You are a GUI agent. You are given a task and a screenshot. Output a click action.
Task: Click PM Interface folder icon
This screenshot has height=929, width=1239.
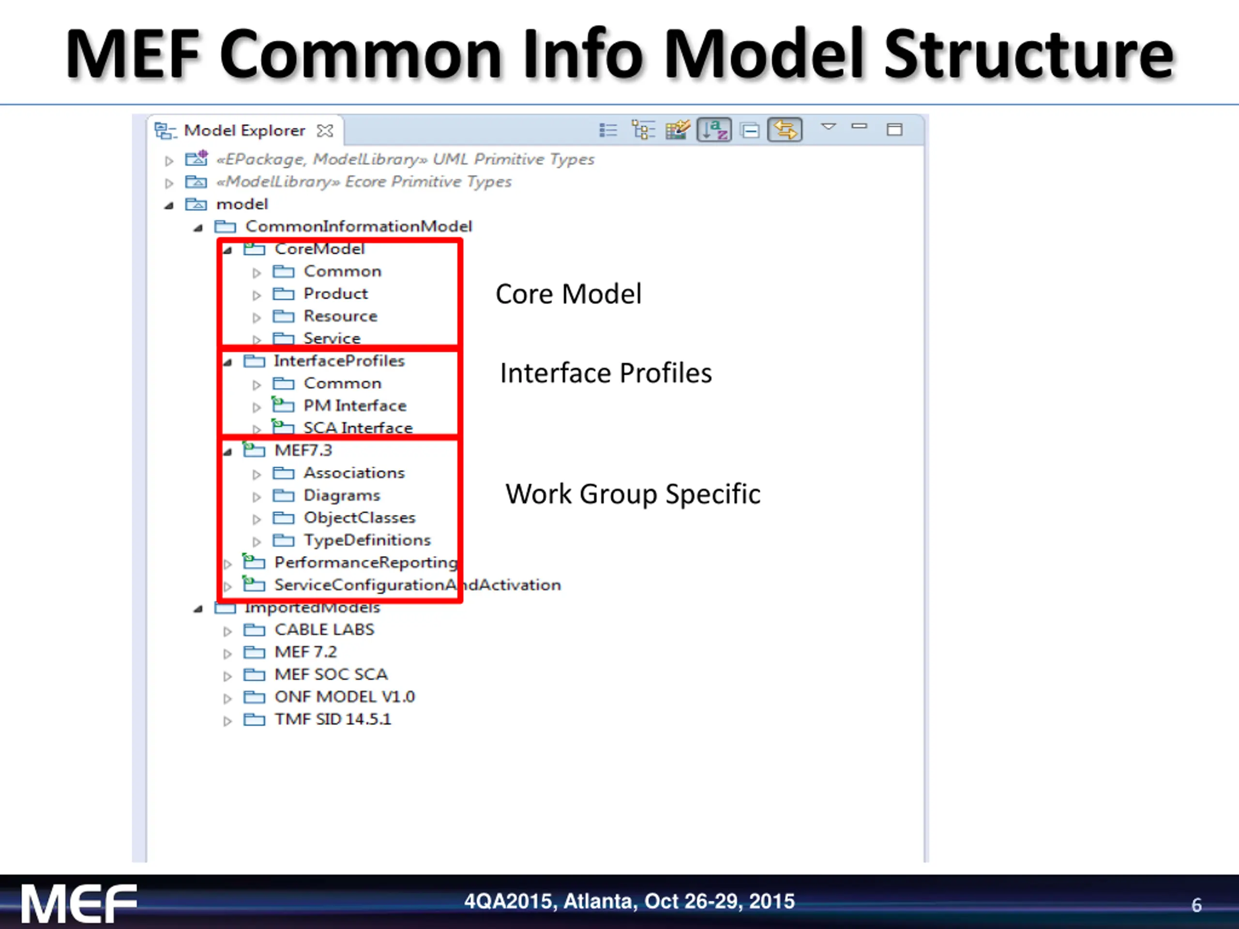tap(283, 405)
